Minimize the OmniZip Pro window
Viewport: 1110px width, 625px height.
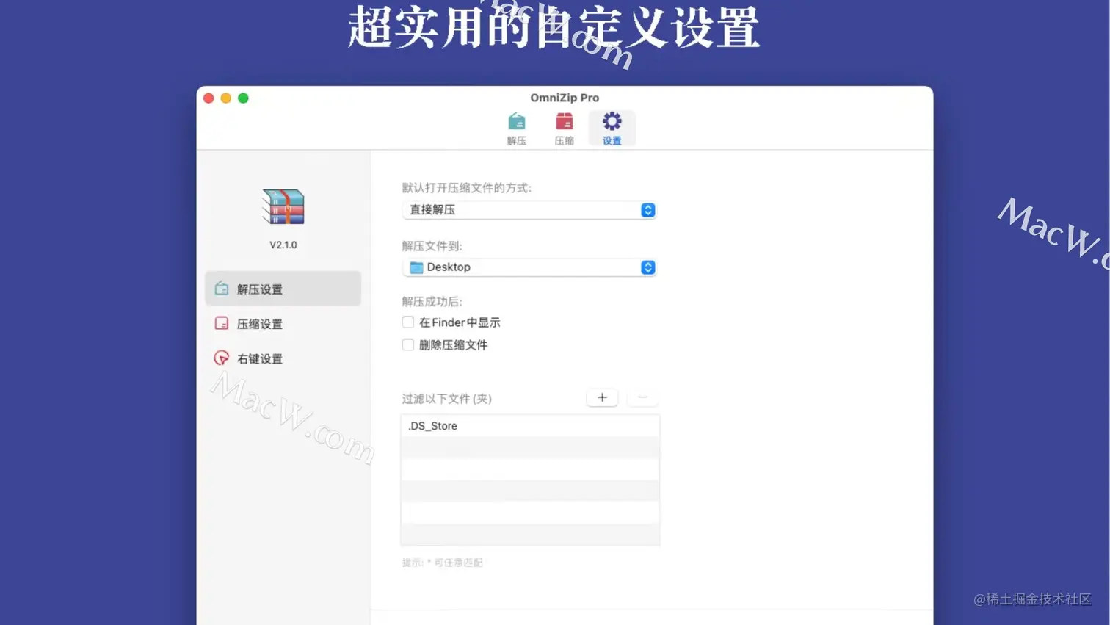[x=226, y=98]
